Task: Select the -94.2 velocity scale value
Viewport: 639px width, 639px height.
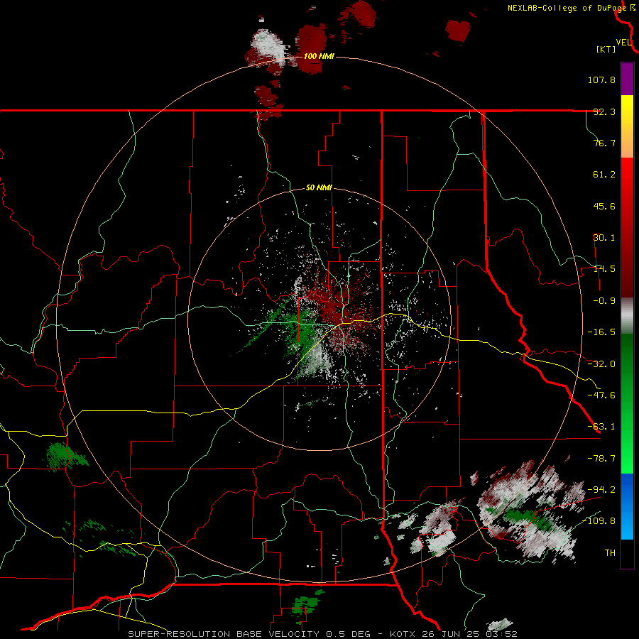Action: coord(601,489)
